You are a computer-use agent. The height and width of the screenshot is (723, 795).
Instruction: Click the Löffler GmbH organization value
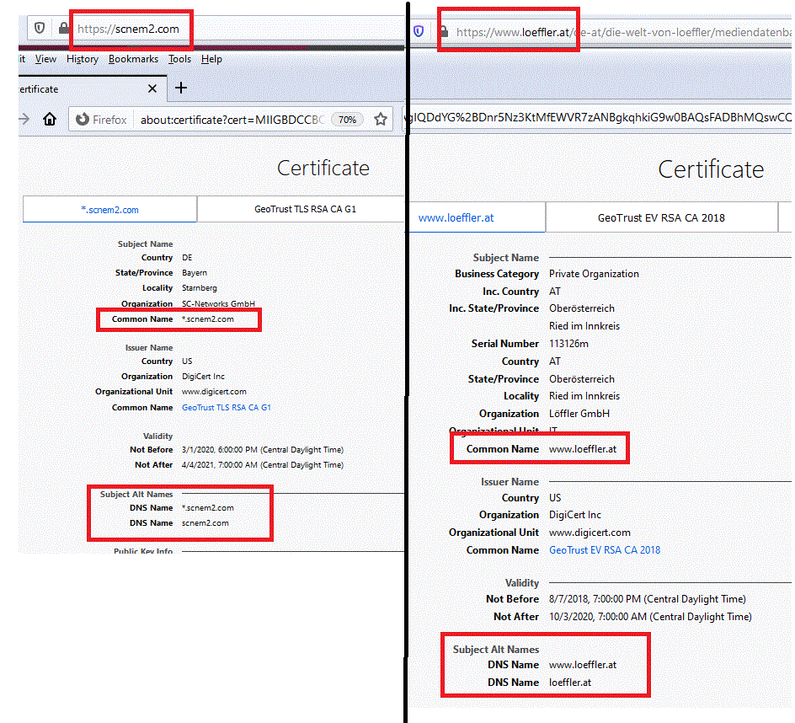point(579,414)
